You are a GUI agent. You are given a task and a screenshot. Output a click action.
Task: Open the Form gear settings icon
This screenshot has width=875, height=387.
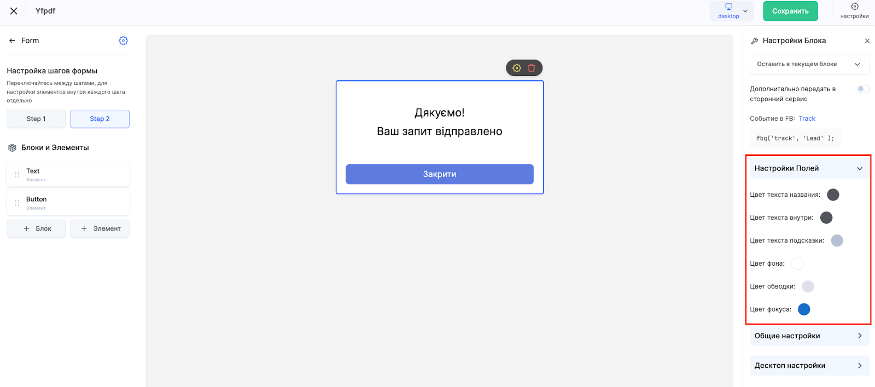point(123,41)
